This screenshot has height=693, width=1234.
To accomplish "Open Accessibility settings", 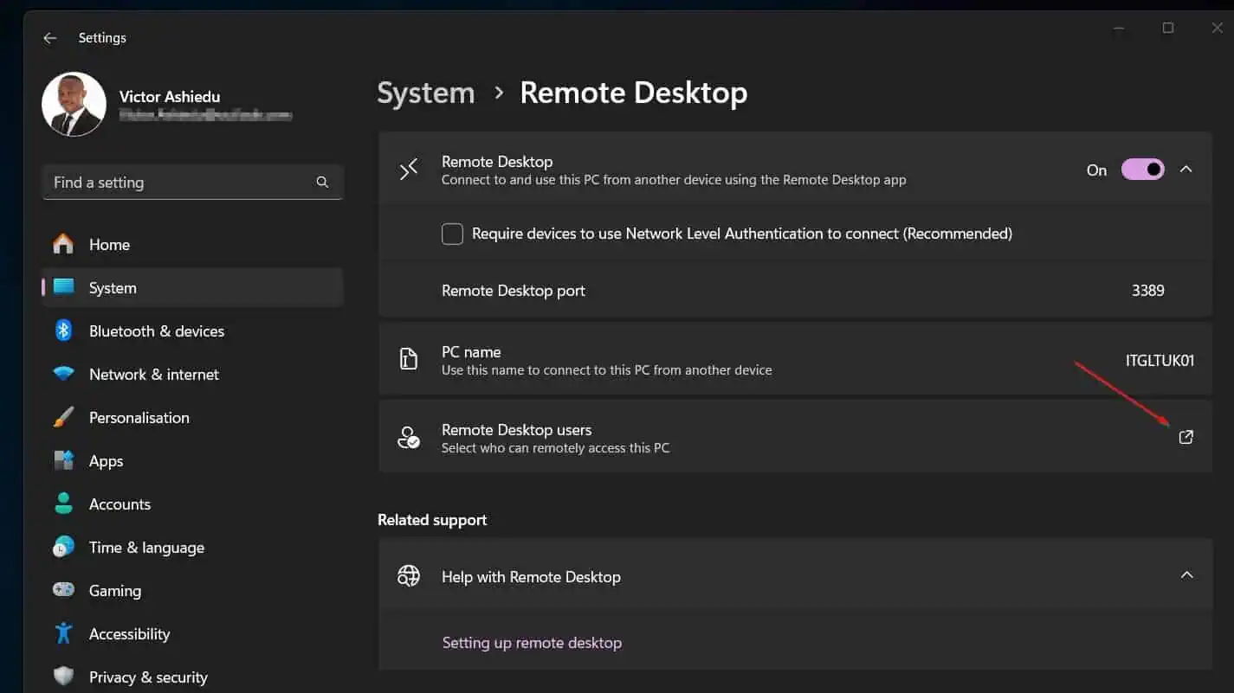I will coord(192,634).
